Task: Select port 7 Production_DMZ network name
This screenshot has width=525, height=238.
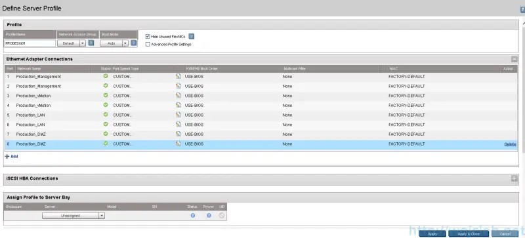Action: point(31,134)
